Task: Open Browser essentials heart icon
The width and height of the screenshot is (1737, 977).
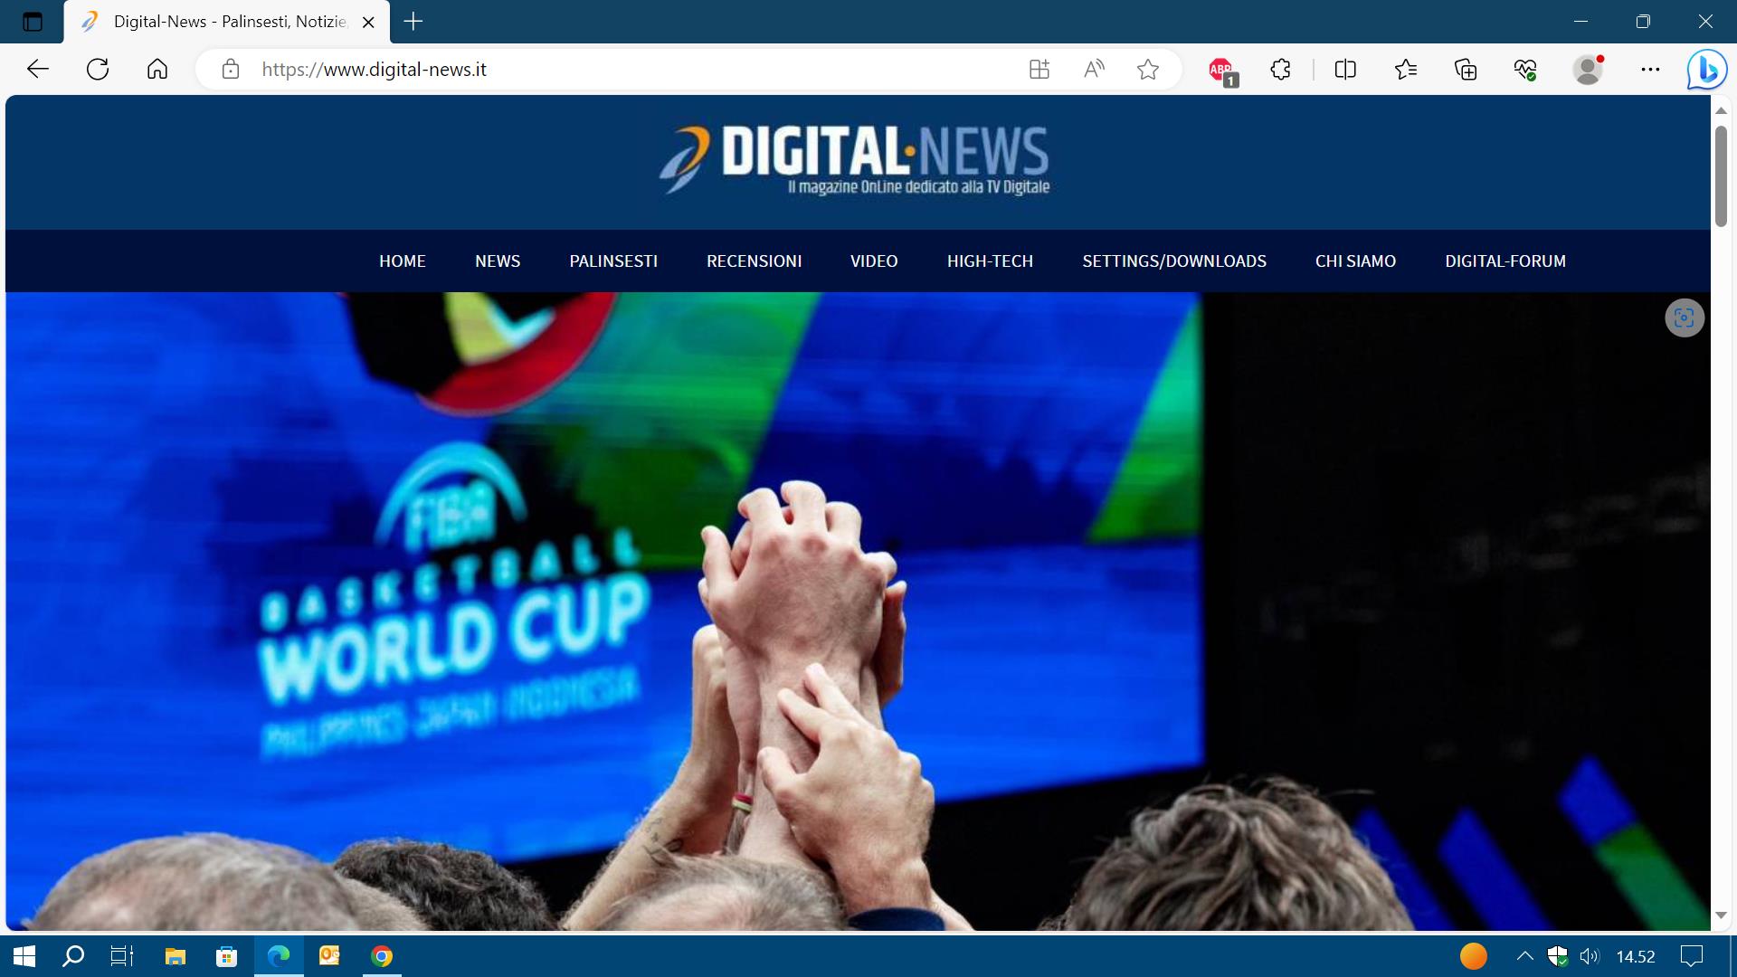Action: click(x=1525, y=69)
